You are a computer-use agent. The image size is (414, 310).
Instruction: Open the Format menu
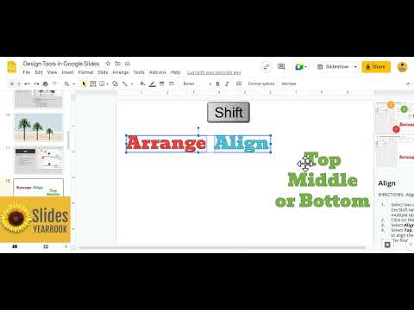(85, 72)
